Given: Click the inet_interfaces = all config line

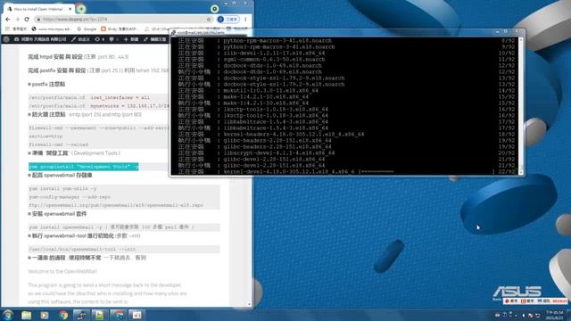Looking at the screenshot, I should tap(120, 97).
